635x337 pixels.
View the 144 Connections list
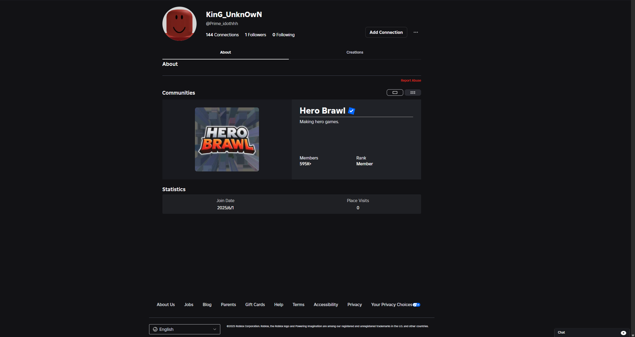222,35
